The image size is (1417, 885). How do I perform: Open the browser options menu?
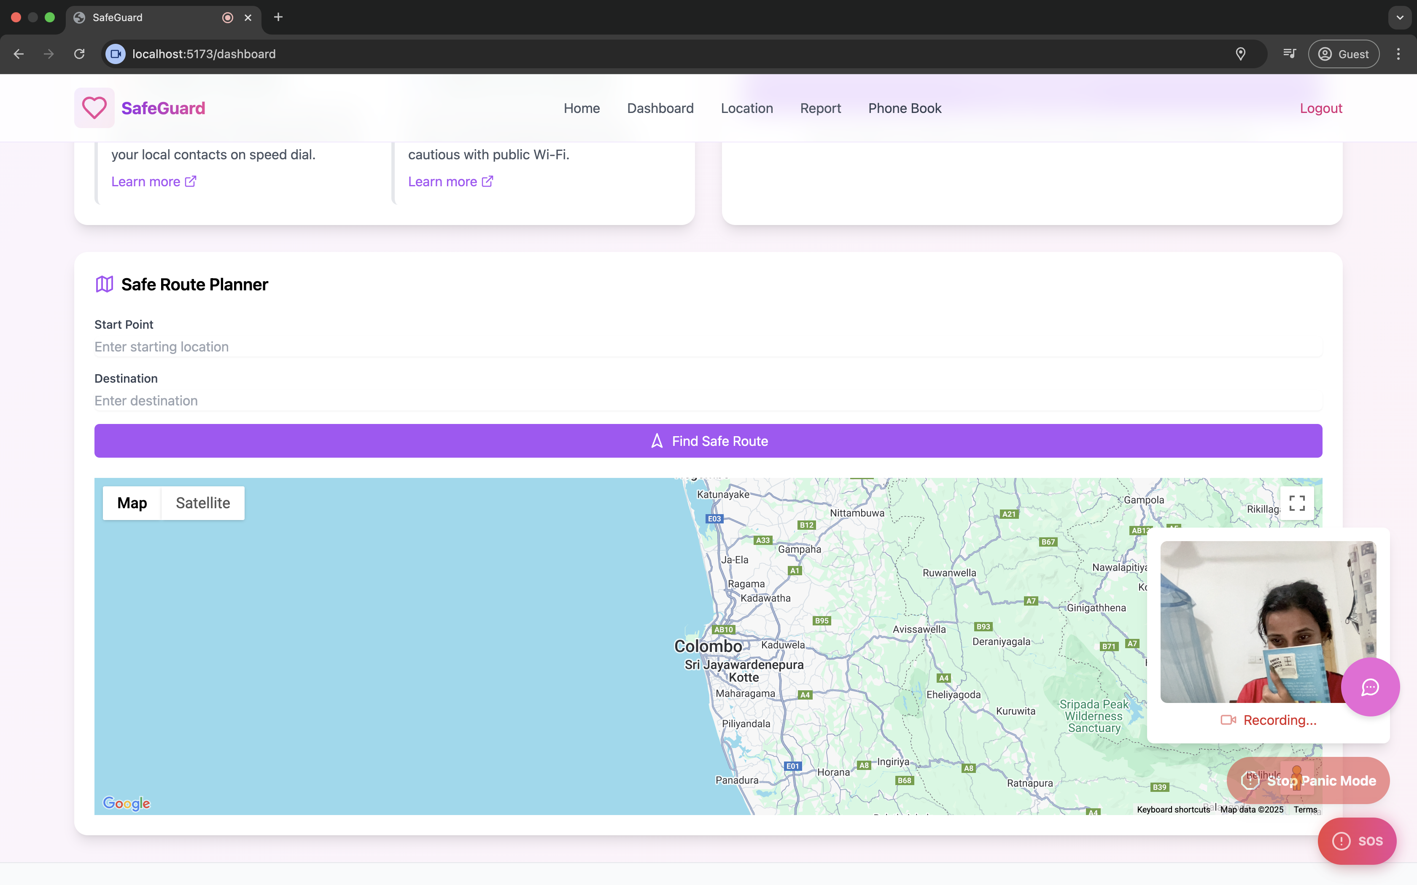pos(1398,54)
